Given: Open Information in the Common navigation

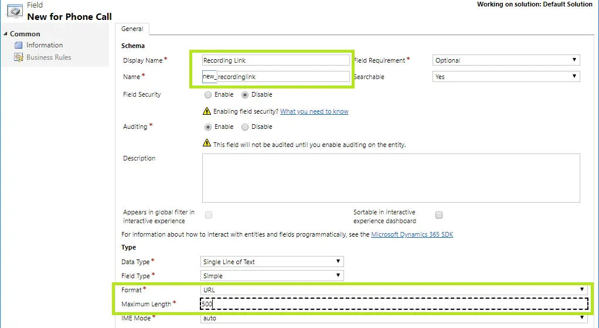Looking at the screenshot, I should pyautogui.click(x=45, y=45).
